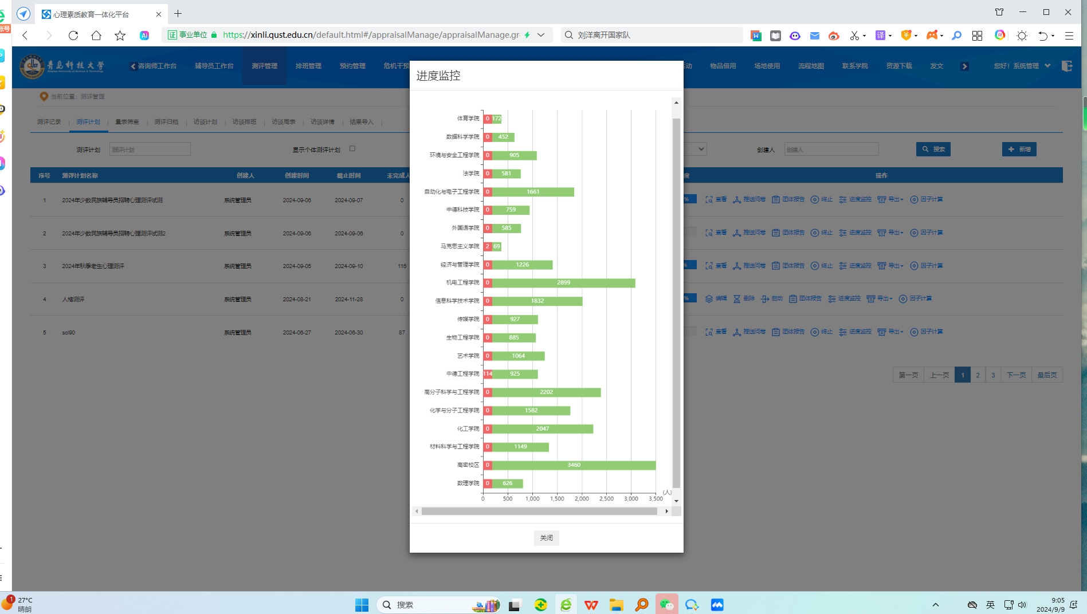Open the screenshot scissors tool

[854, 36]
